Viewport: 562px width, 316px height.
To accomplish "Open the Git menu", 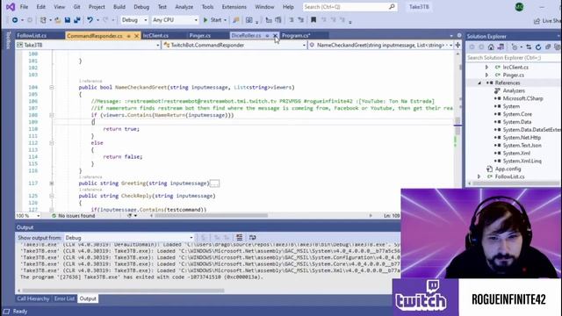I will (76, 7).
